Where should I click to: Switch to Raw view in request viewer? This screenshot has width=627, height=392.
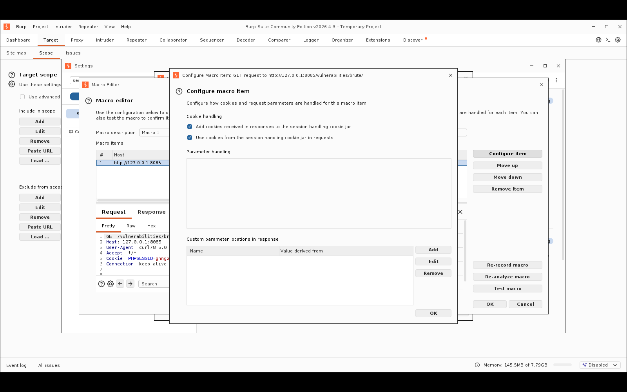131,226
